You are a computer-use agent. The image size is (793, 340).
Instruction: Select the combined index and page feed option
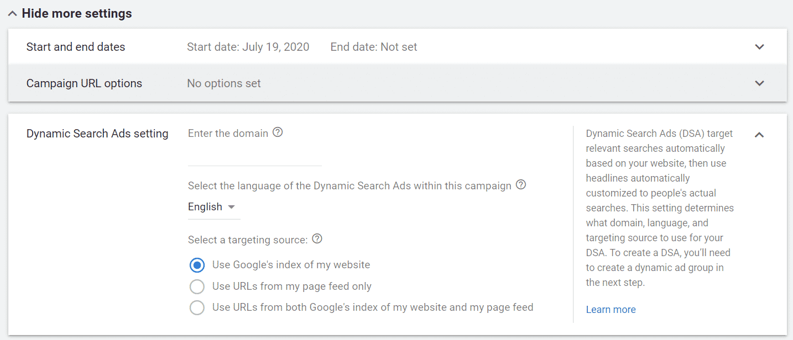tap(197, 307)
